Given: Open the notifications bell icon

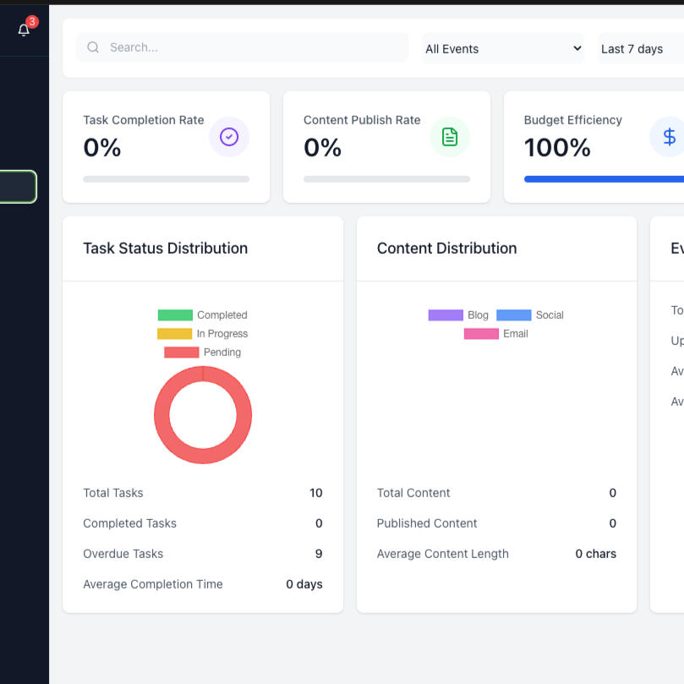Looking at the screenshot, I should pyautogui.click(x=23, y=30).
